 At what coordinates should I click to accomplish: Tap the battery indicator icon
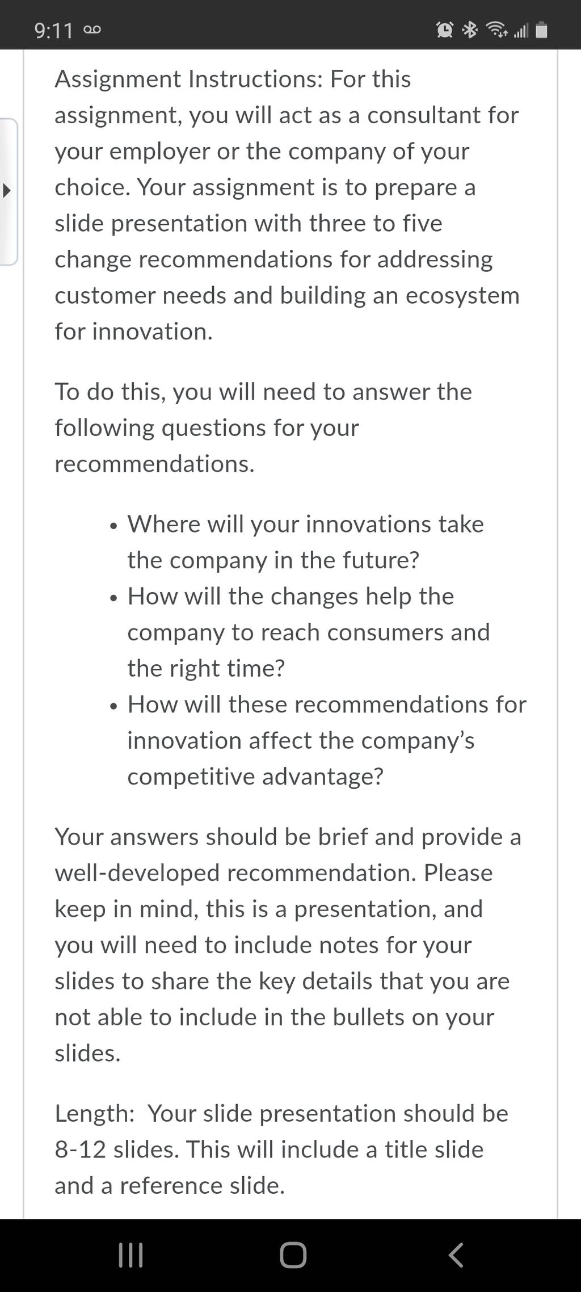(541, 30)
